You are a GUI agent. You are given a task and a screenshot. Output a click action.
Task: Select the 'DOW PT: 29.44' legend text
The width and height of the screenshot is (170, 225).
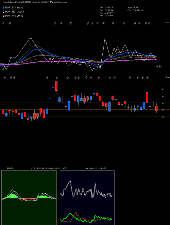(x=14, y=16)
